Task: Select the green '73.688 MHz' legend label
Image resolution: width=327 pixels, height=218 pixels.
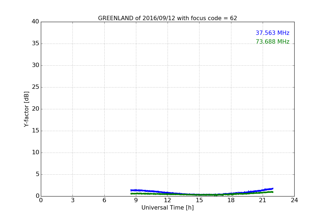Action: point(272,42)
